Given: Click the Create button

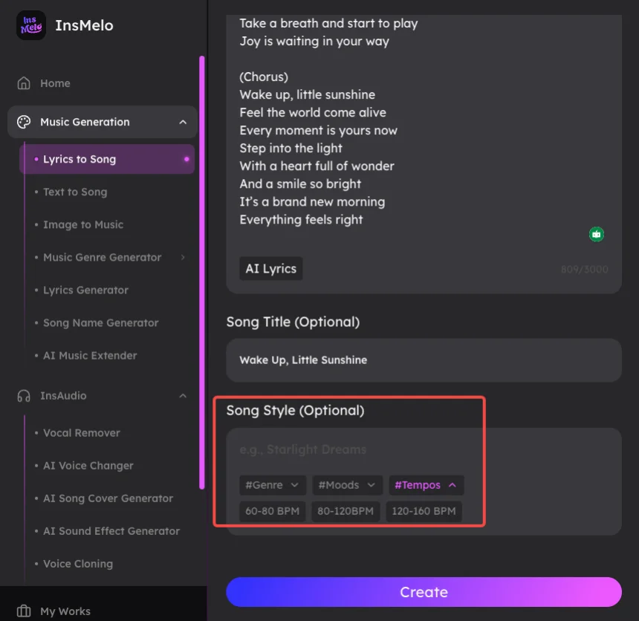Looking at the screenshot, I should (x=424, y=592).
